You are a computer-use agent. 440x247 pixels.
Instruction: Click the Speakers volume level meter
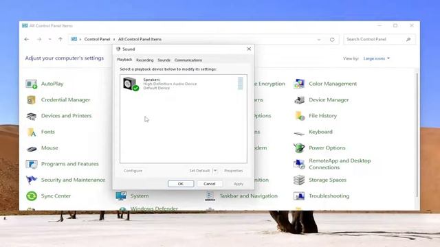(x=240, y=83)
